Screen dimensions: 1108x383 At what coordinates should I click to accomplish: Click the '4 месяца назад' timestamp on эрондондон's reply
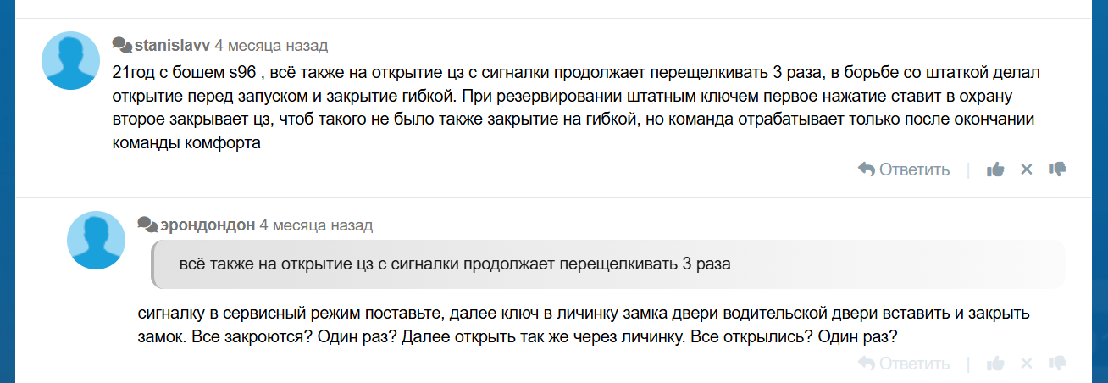tap(316, 225)
